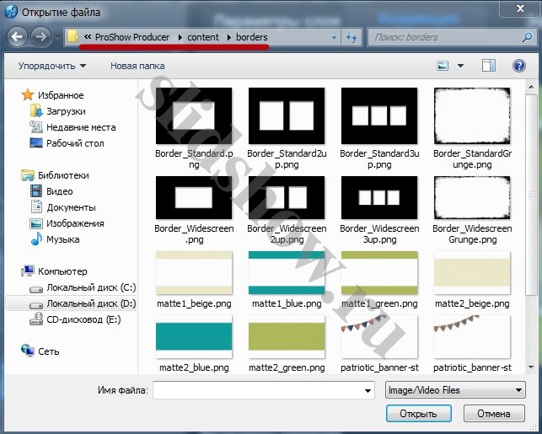The image size is (542, 434).
Task: Select the Border_Widescreen.png thumbnail
Action: pos(194,198)
